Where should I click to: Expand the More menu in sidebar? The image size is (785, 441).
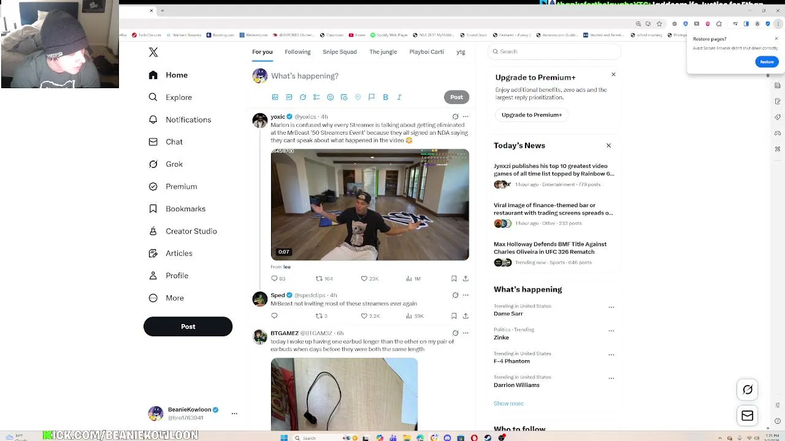pos(166,298)
